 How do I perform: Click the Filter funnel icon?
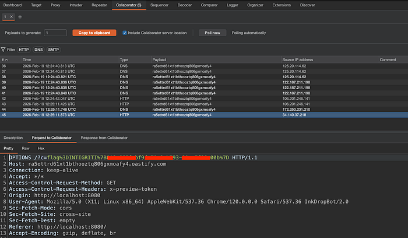[x=3, y=50]
